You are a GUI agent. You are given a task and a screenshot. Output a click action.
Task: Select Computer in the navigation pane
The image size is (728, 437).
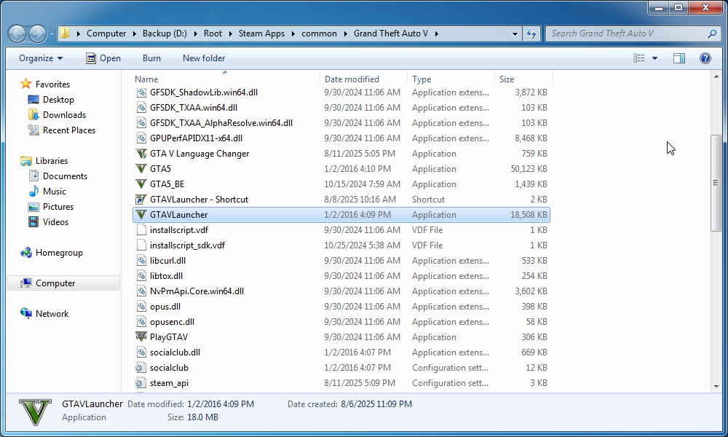point(63,283)
